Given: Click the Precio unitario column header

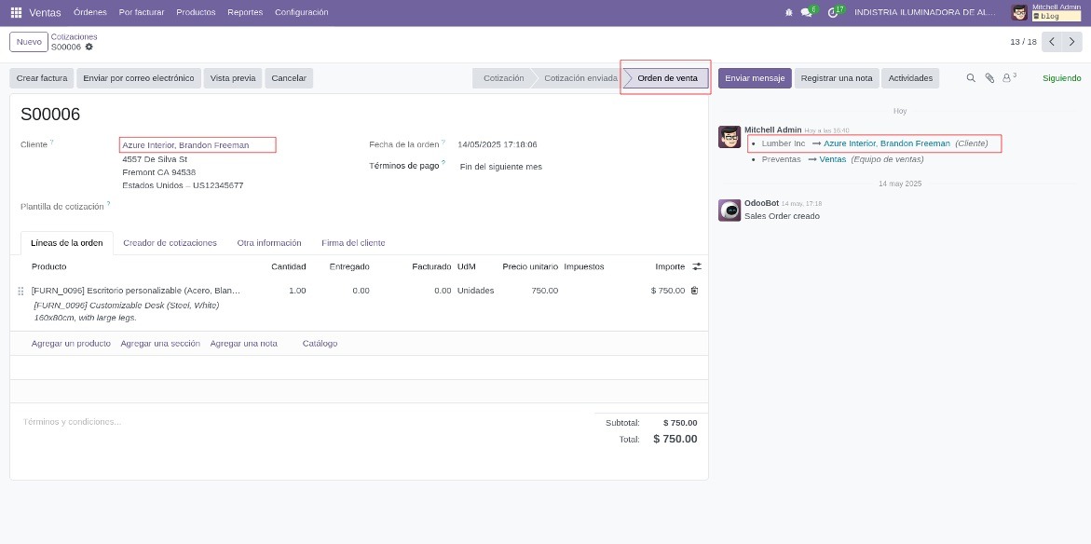Looking at the screenshot, I should 530,266.
